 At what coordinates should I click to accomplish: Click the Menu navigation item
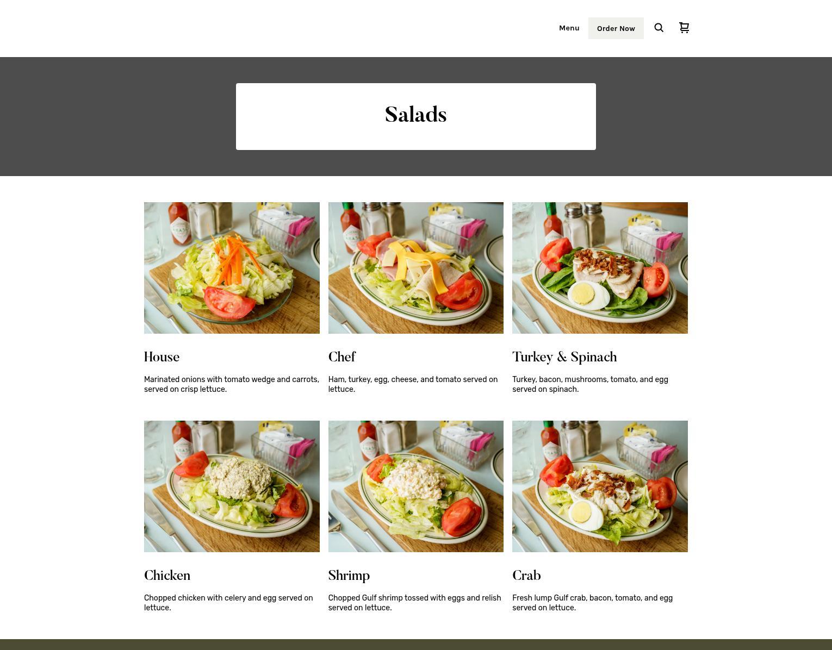pyautogui.click(x=569, y=28)
